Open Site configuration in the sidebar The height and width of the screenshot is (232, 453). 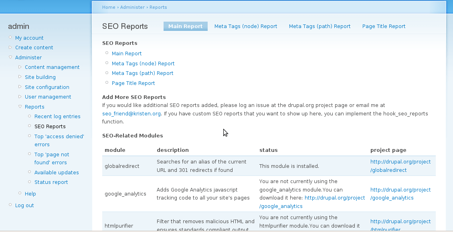[47, 87]
